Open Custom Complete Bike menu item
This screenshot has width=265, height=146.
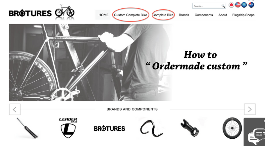pyautogui.click(x=131, y=15)
